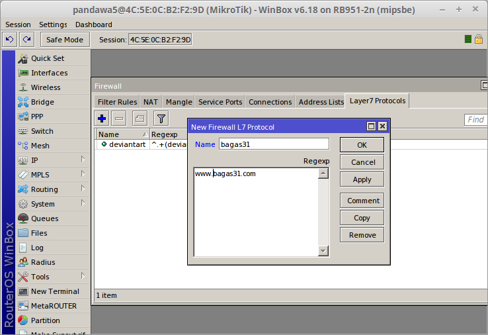The width and height of the screenshot is (488, 335).
Task: Click the funnel Filter icon
Action: coord(161,119)
